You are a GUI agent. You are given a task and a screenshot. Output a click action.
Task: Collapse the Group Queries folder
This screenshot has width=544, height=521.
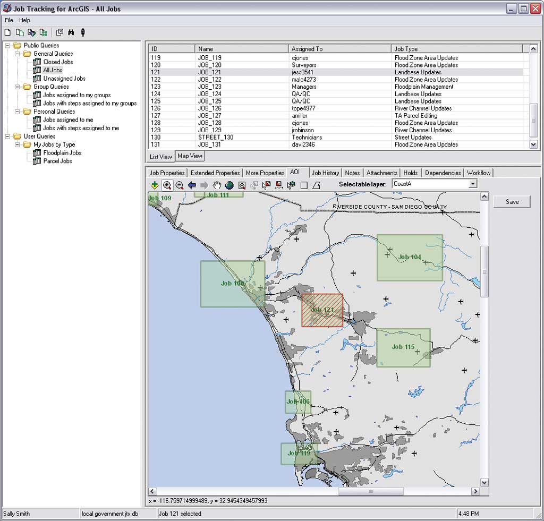18,87
